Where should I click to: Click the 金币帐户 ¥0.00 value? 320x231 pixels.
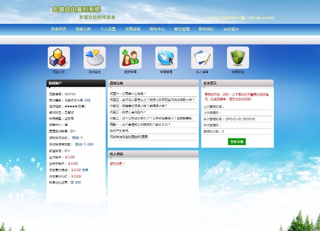[x=70, y=157]
